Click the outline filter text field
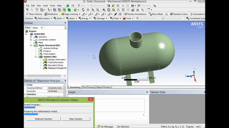The image size is (229, 128). (x=54, y=28)
